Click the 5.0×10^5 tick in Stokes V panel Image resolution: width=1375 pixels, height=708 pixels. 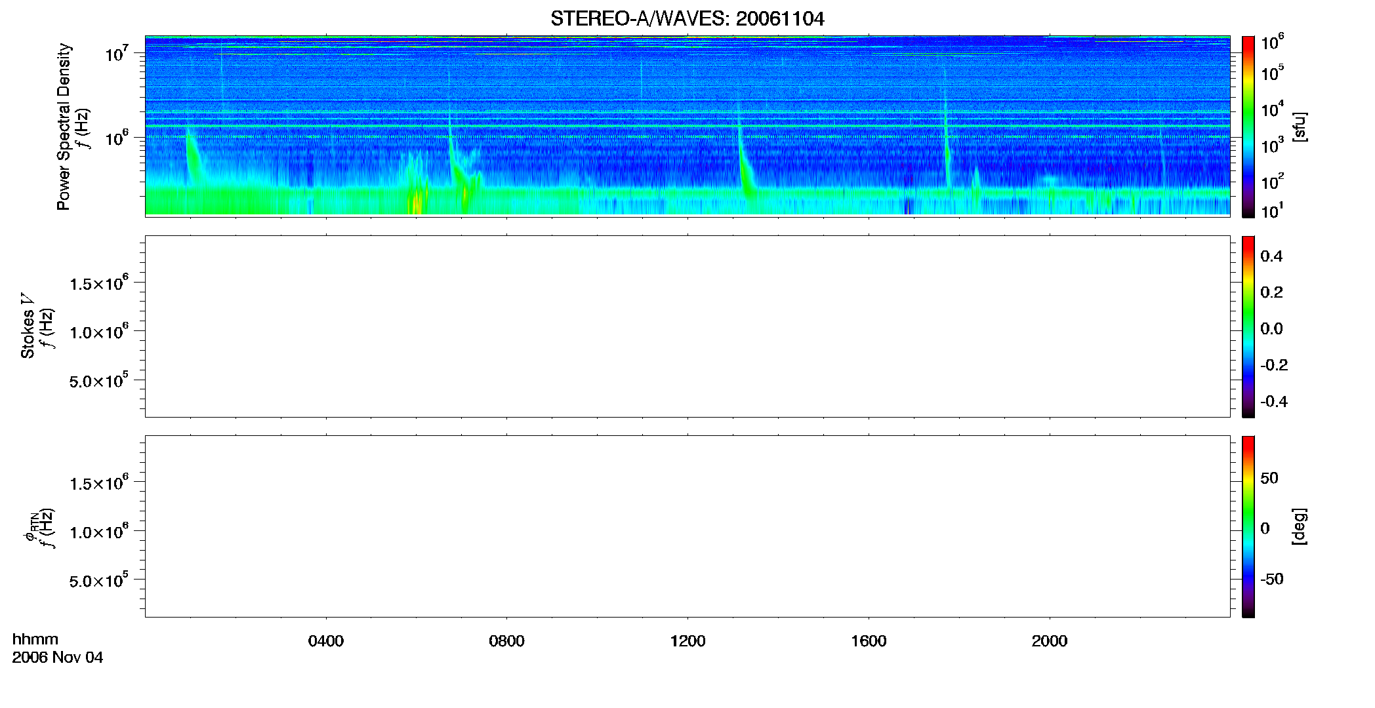(99, 380)
